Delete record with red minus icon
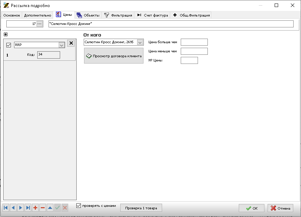Viewport: 301px width, 217px height. tap(43, 208)
